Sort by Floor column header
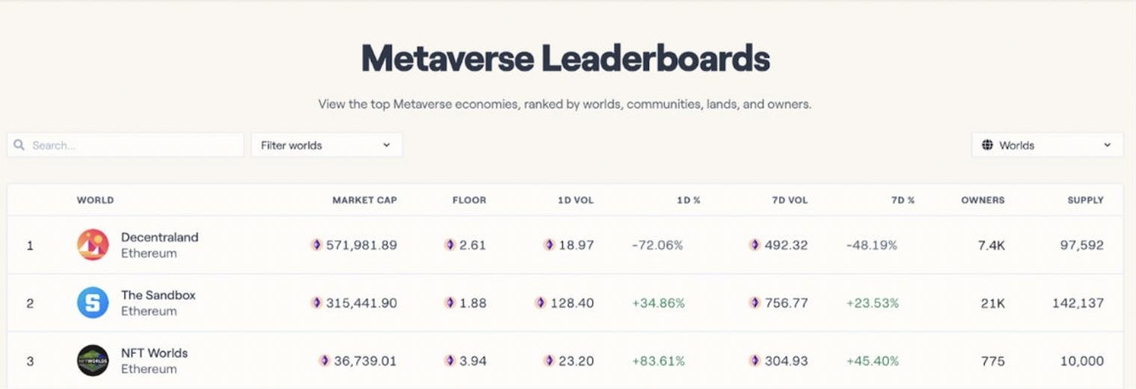Image resolution: width=1136 pixels, height=389 pixels. click(469, 200)
